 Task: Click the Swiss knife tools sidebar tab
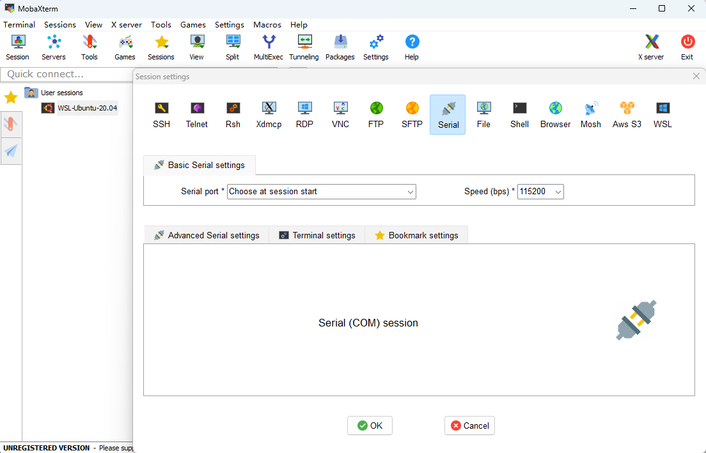pyautogui.click(x=11, y=124)
